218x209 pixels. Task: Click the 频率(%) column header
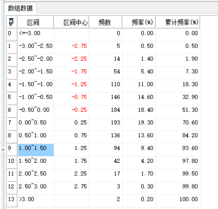point(139,23)
